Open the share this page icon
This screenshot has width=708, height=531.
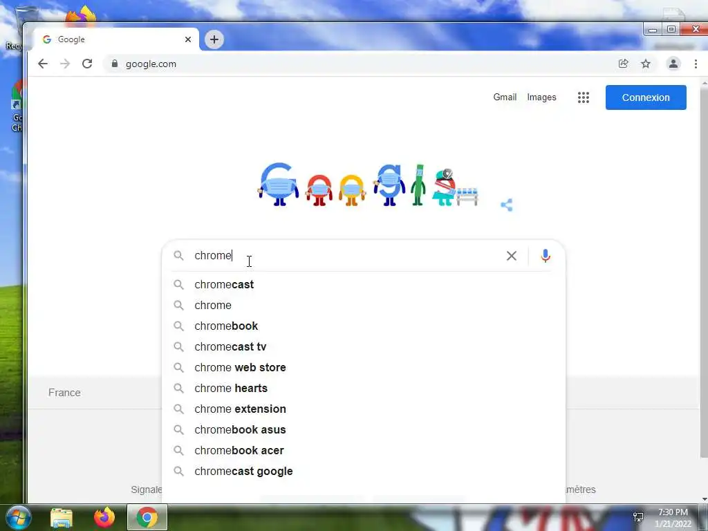[x=623, y=64]
